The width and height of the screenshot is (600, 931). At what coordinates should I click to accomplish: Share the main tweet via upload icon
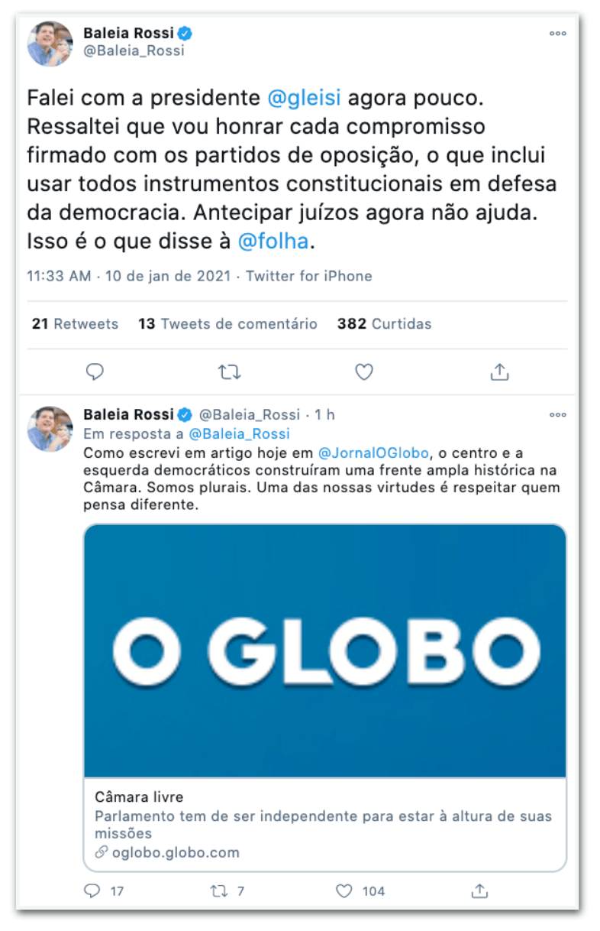pos(499,372)
